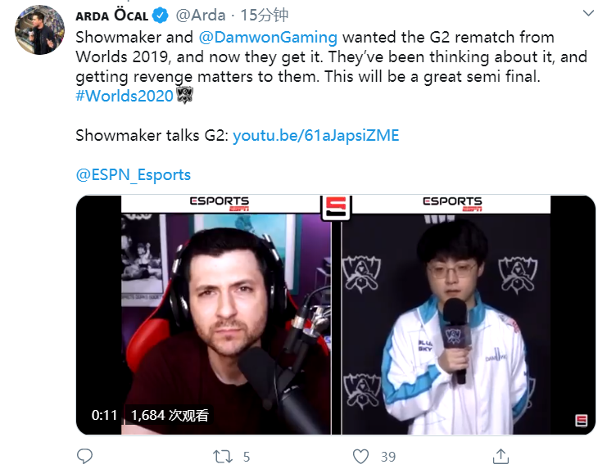Open the 15分钟 timestamp link

click(x=265, y=15)
